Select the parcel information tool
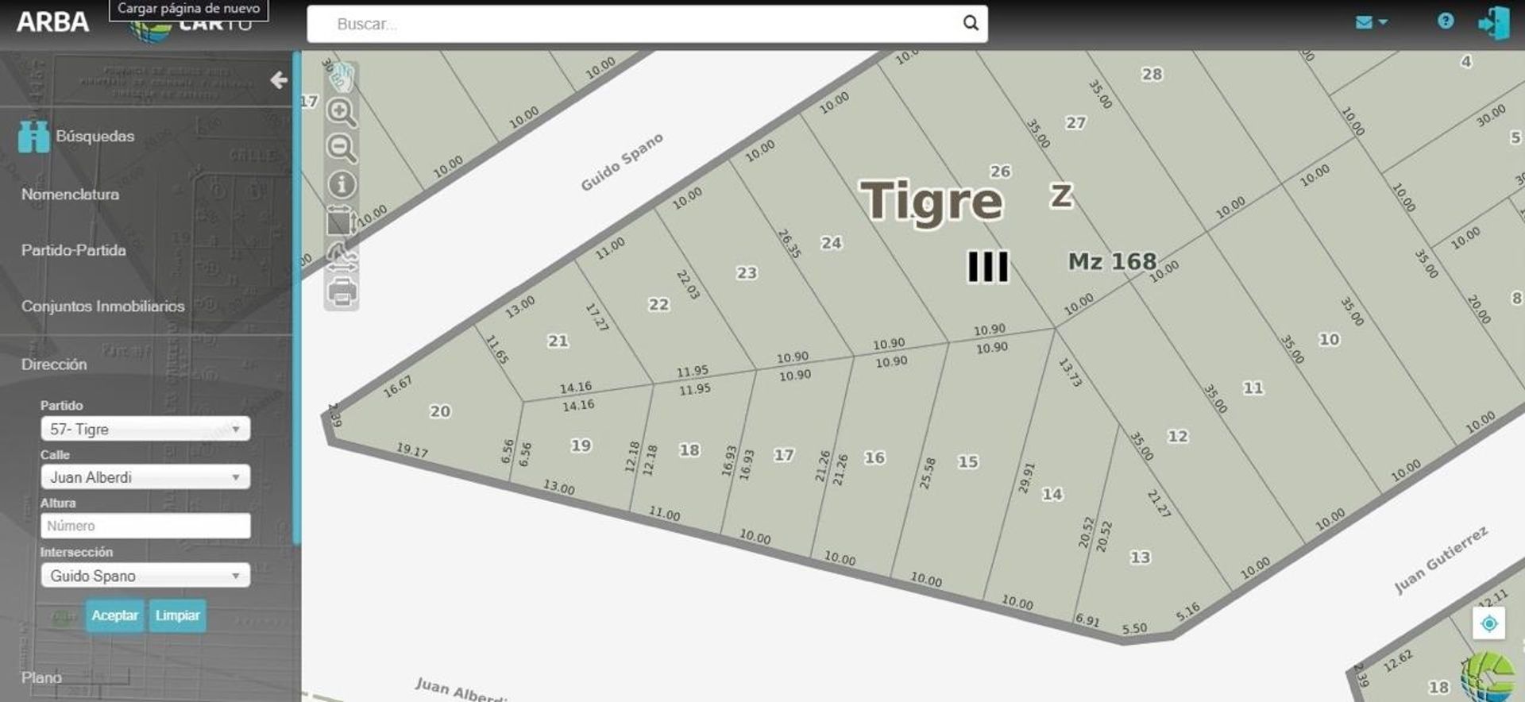The height and width of the screenshot is (702, 1525). [342, 185]
